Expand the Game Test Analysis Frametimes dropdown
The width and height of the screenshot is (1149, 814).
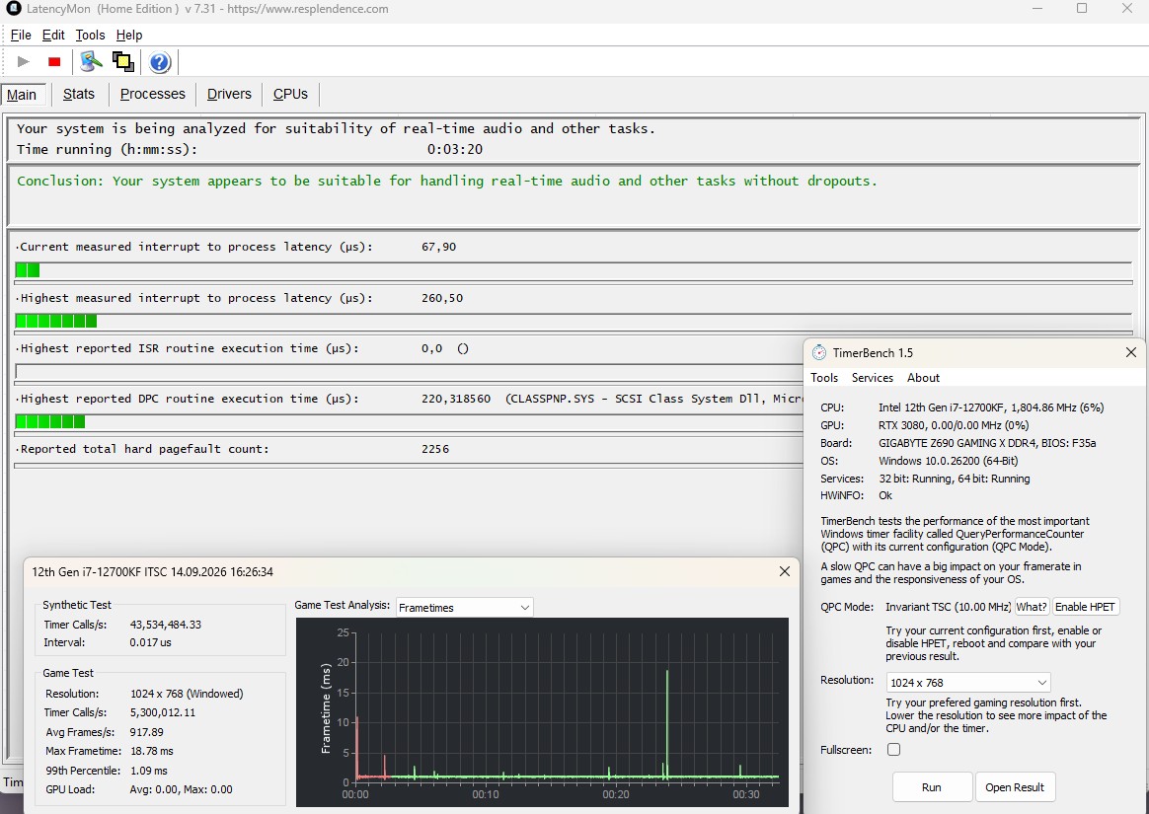coord(465,608)
